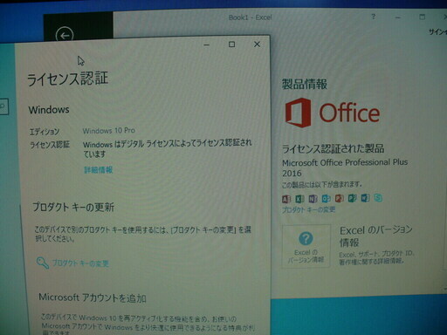Image resolution: width=447 pixels, height=335 pixels.
Task: Click the OneNote icon in included products
Action: coord(313,199)
